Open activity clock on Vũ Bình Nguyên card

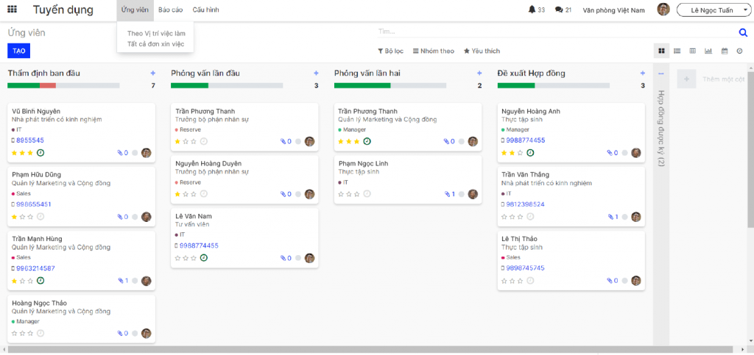coord(40,153)
